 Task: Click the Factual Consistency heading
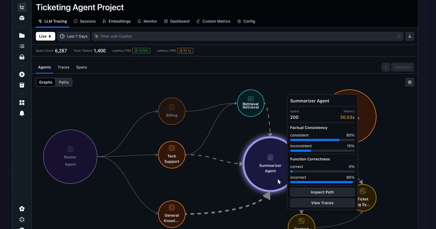click(309, 128)
